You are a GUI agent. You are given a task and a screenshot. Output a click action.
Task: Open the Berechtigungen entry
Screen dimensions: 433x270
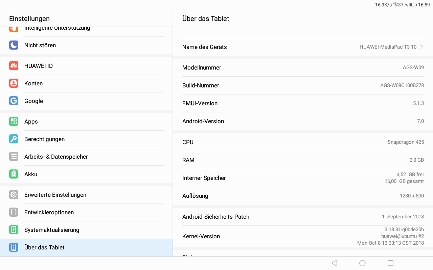86,139
